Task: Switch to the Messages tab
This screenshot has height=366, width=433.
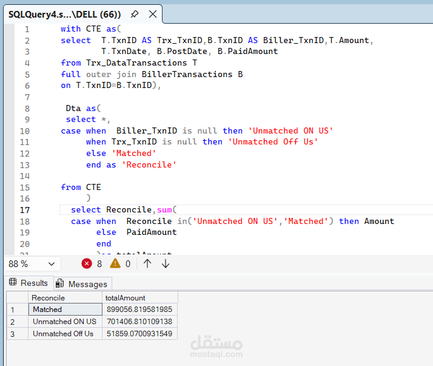Action: 82,284
